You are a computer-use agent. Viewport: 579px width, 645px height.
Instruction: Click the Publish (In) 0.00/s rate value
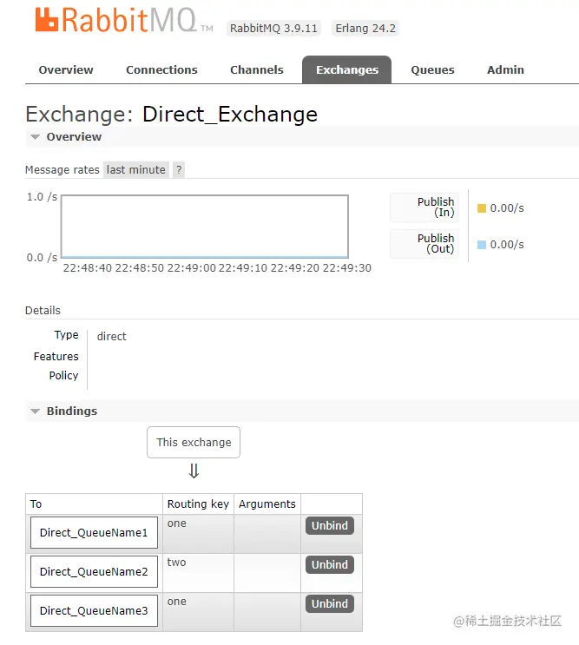tap(507, 208)
